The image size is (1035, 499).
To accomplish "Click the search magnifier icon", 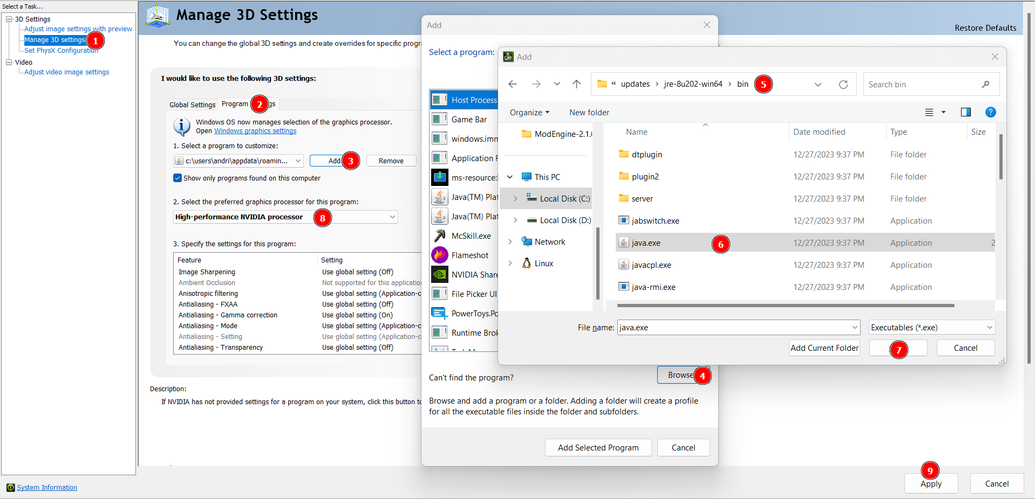I will 985,84.
